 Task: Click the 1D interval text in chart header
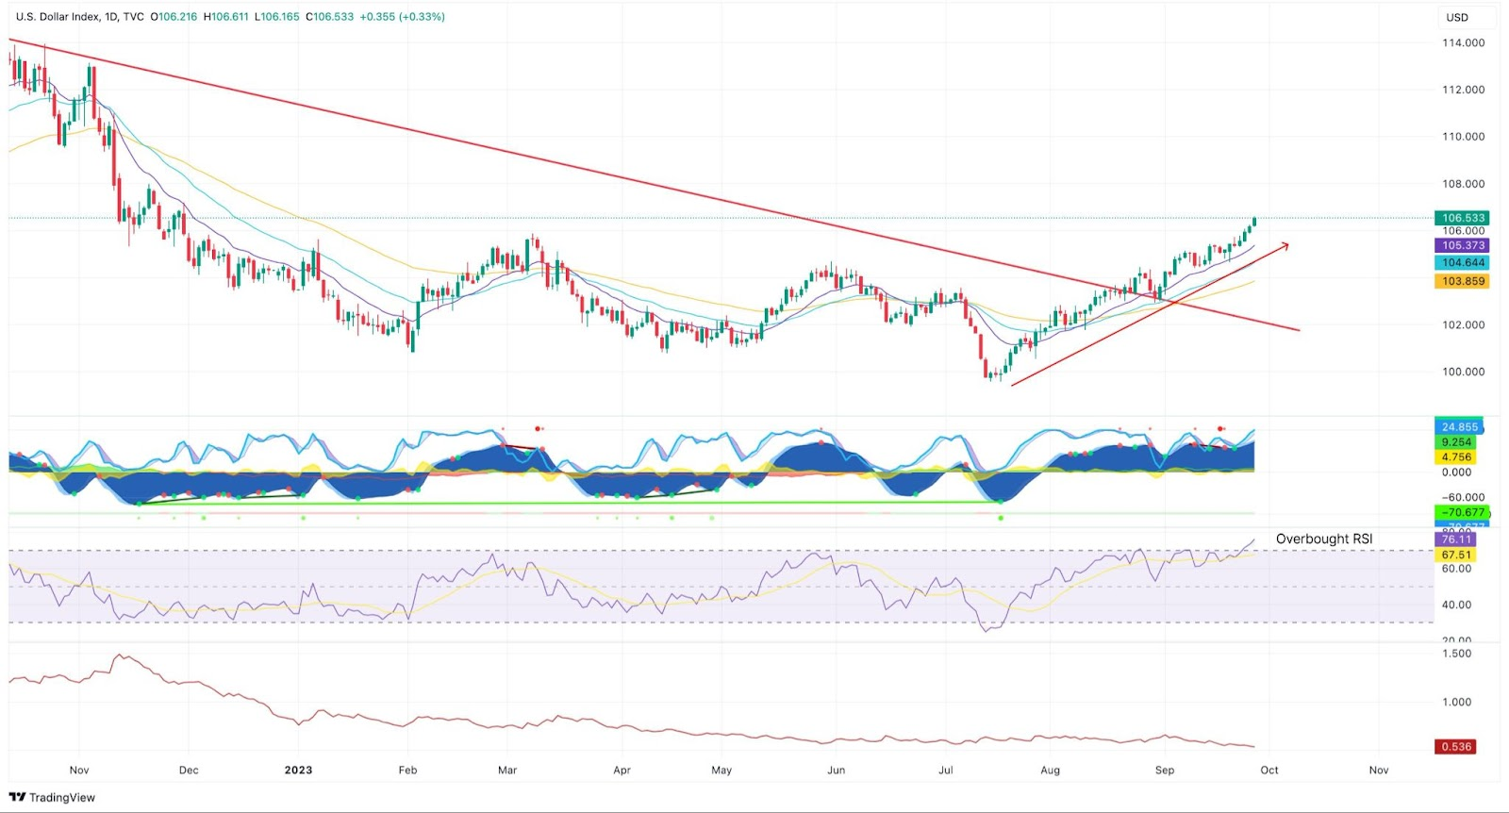[x=112, y=17]
